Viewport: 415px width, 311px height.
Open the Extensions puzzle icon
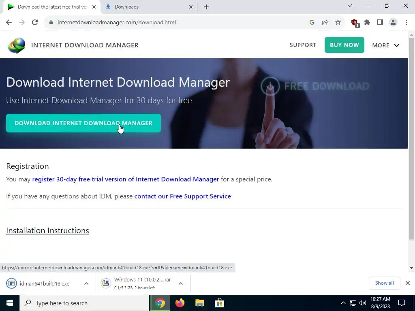367,23
